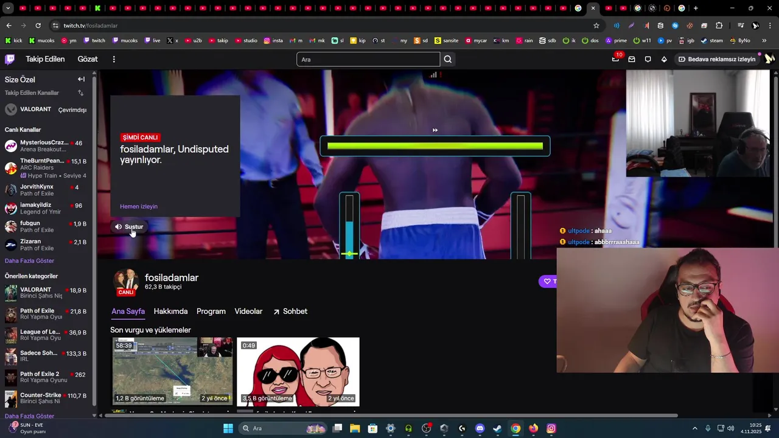Mute the stream with Sustur button
779x438 pixels.
pyautogui.click(x=128, y=227)
